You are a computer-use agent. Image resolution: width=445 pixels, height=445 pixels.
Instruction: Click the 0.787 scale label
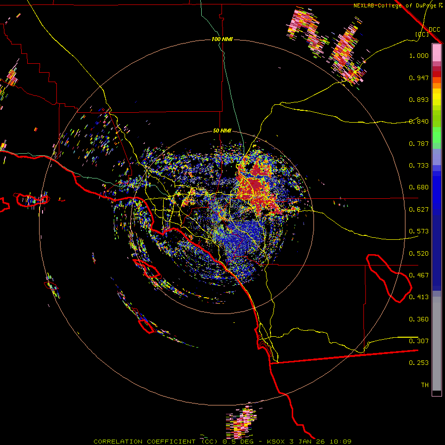point(419,143)
